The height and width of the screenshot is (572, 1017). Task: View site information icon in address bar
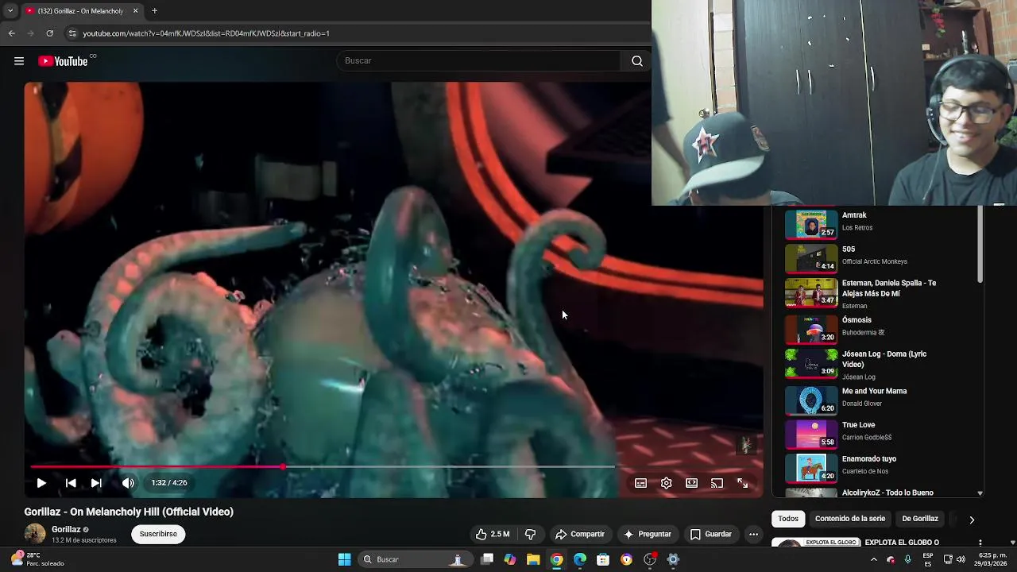[x=72, y=33]
